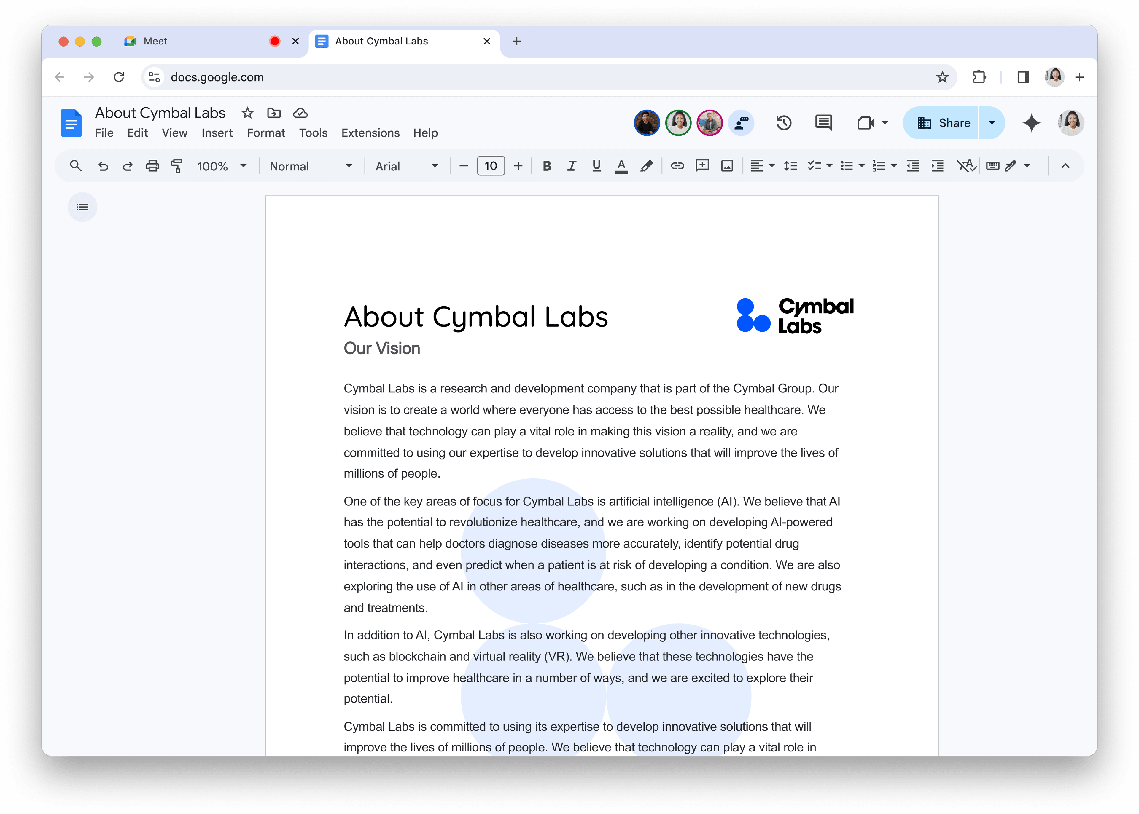
Task: Expand the Arial font dropdown
Action: tap(406, 166)
